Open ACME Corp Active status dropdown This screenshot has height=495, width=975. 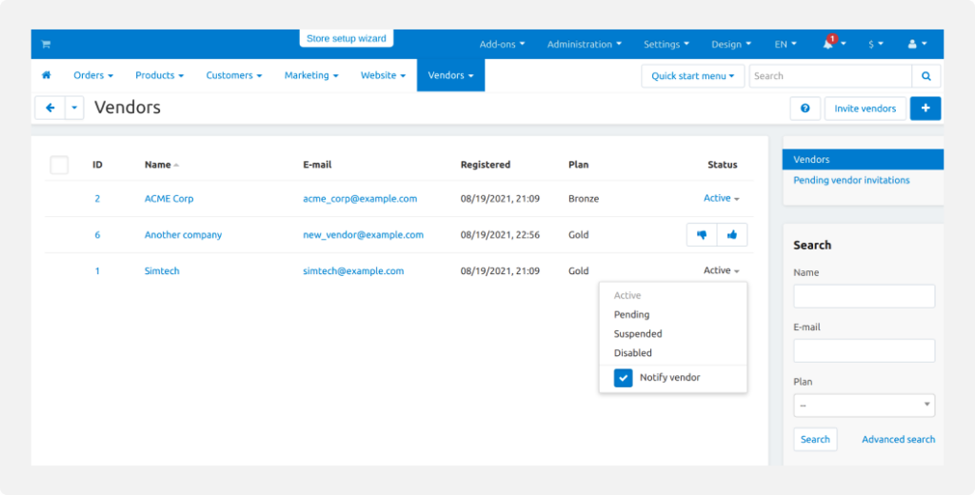[x=721, y=199]
